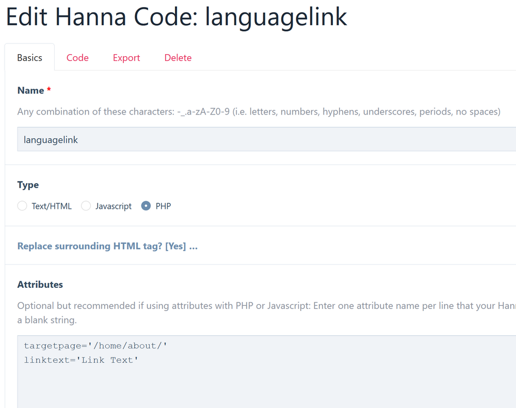Go to the Delete tab

178,58
